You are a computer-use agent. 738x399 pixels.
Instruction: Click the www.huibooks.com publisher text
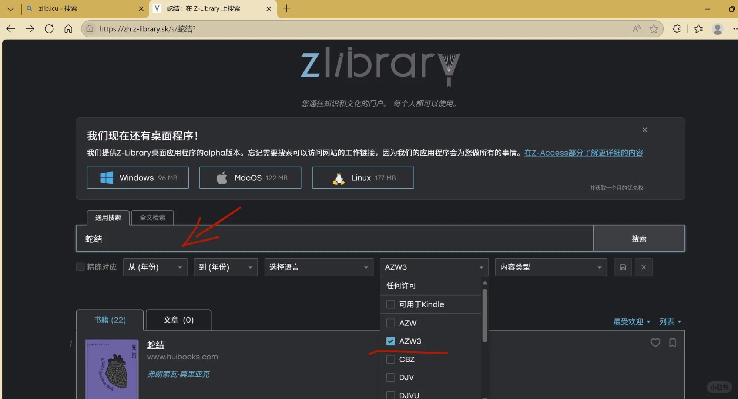point(182,357)
